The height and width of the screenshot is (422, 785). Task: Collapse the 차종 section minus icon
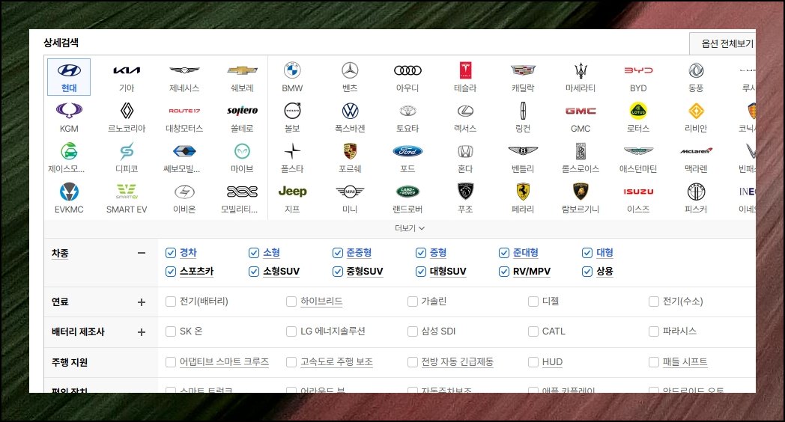(142, 253)
